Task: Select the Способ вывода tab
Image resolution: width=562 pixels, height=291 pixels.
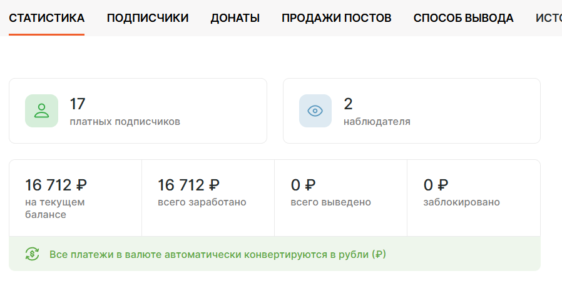Action: [x=464, y=18]
